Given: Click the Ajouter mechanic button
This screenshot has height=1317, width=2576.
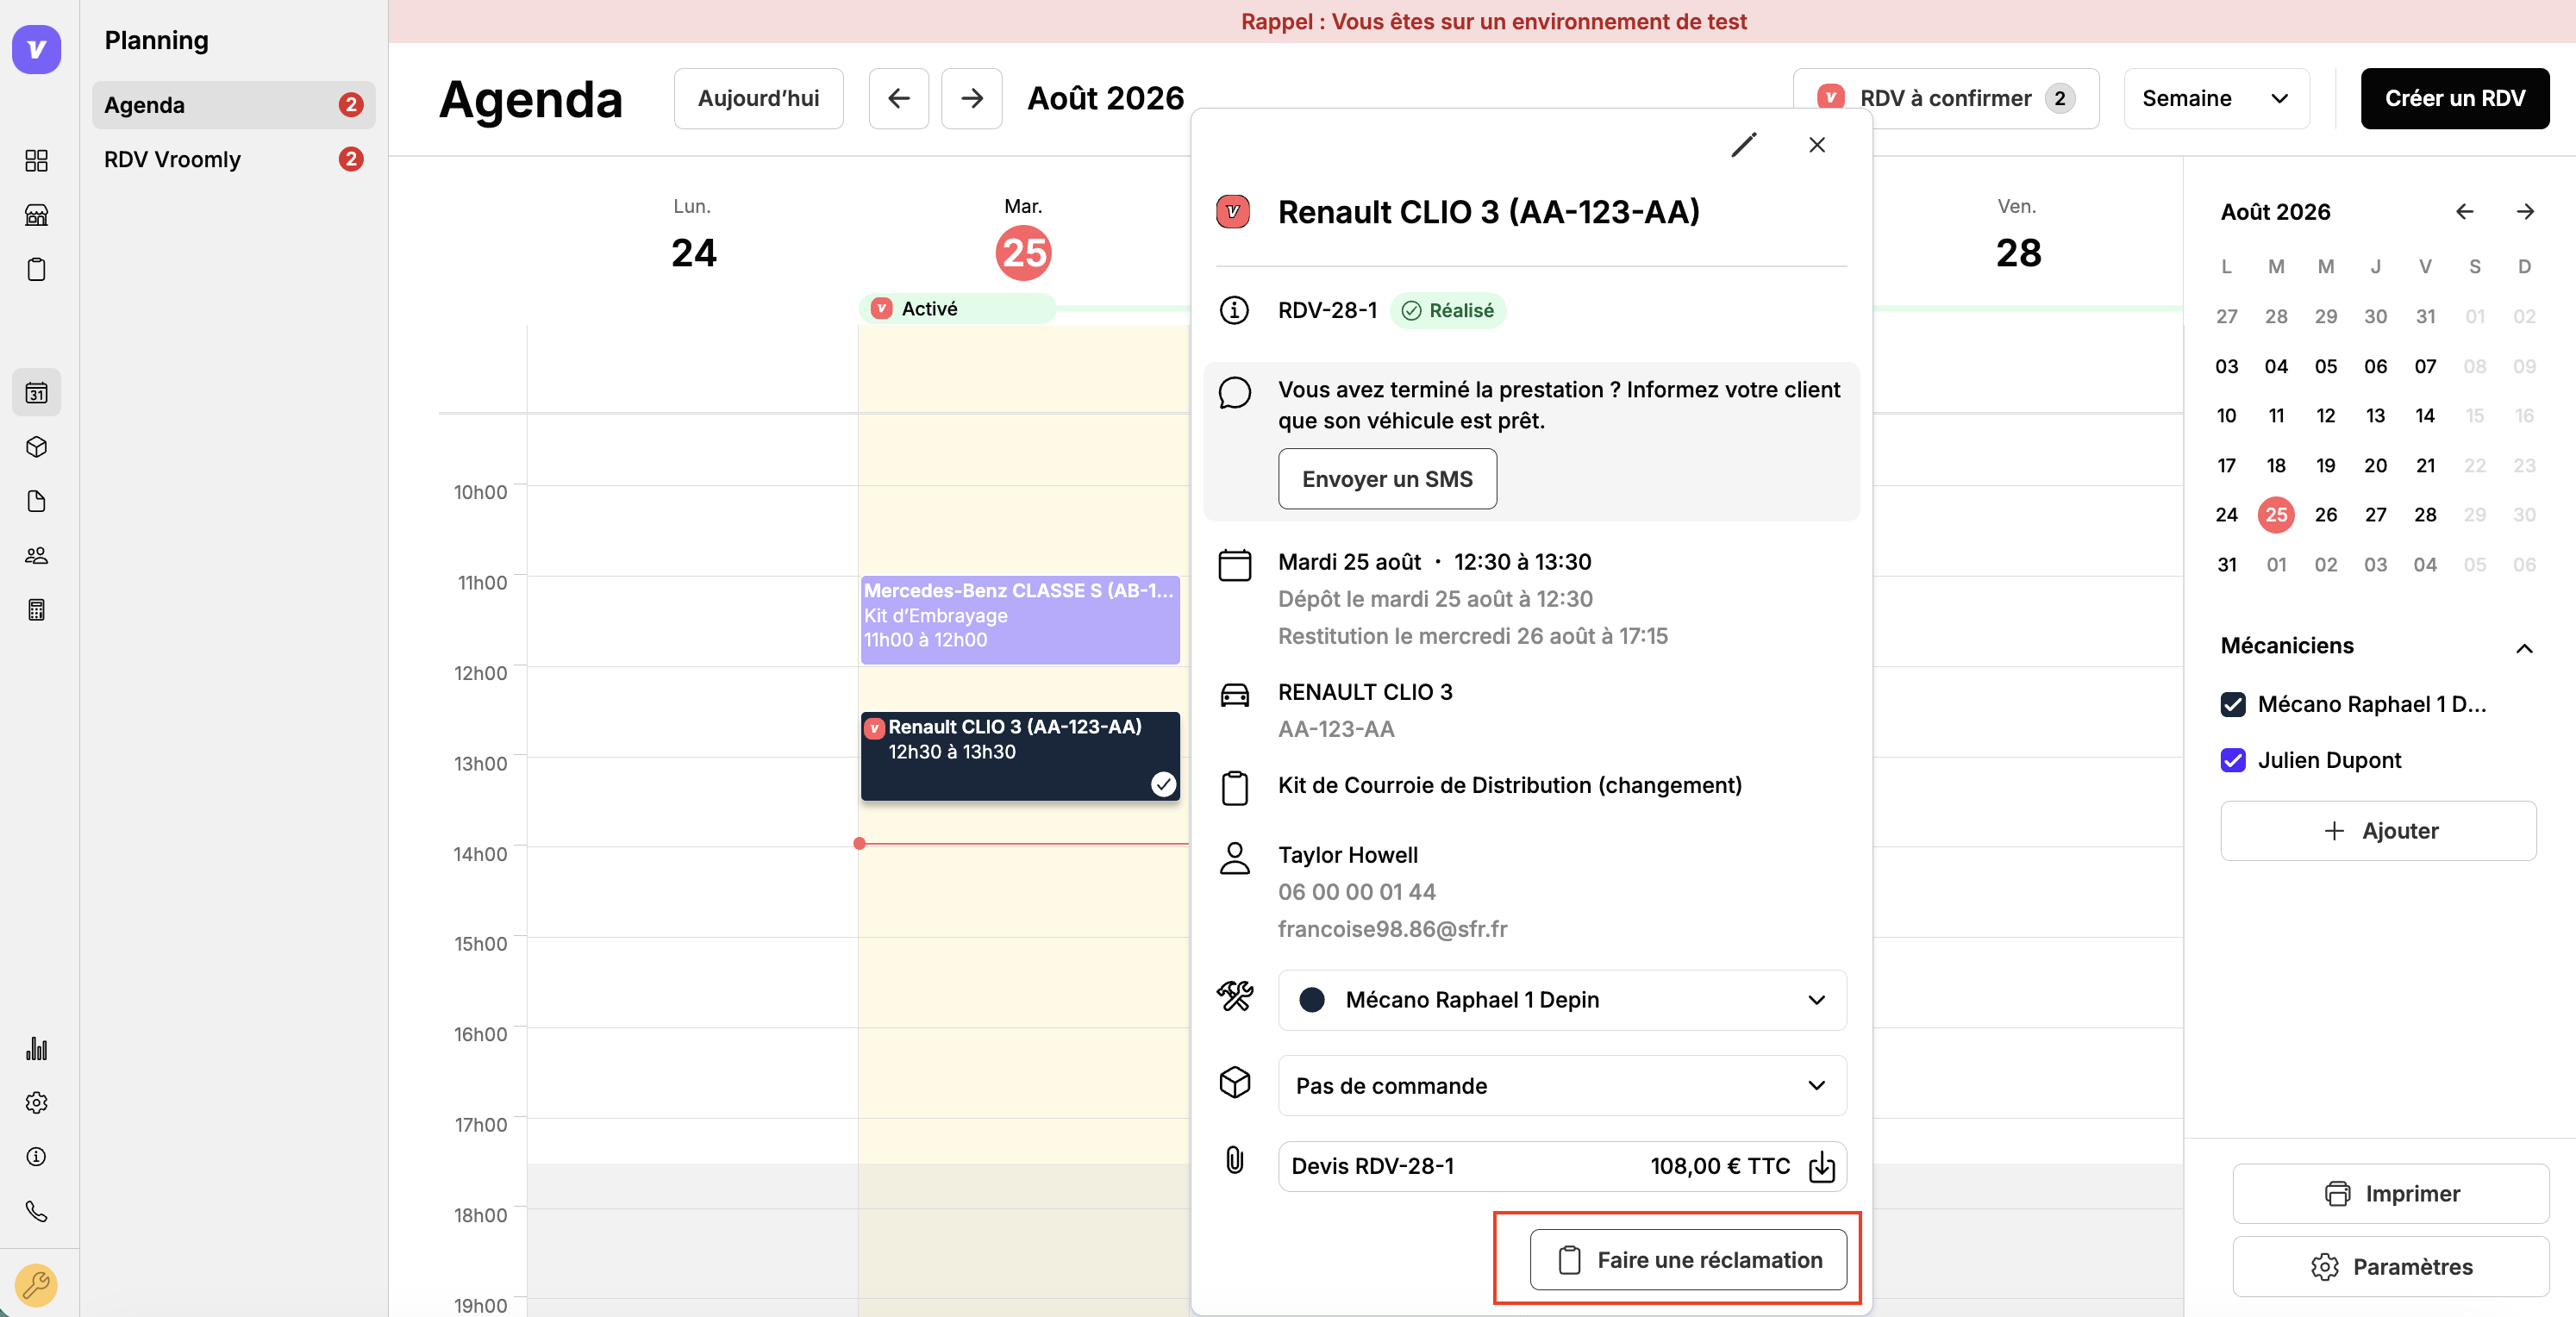Looking at the screenshot, I should coord(2378,831).
